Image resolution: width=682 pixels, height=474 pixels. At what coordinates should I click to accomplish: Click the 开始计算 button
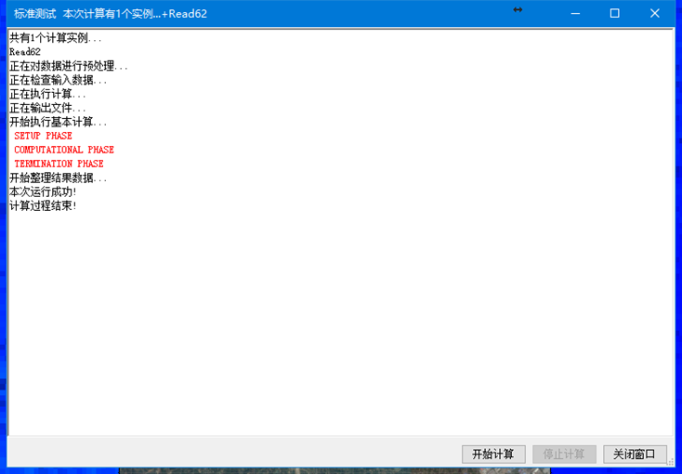493,454
